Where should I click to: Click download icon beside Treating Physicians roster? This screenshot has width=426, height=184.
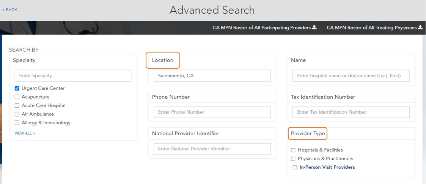click(x=420, y=28)
